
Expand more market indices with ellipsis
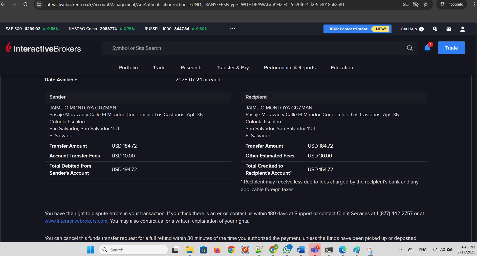coord(233,29)
